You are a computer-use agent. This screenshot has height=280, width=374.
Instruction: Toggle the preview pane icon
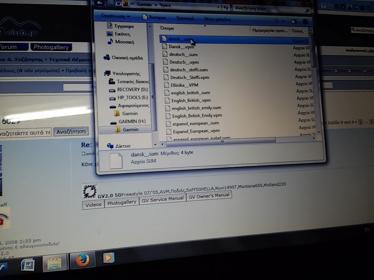tap(294, 21)
